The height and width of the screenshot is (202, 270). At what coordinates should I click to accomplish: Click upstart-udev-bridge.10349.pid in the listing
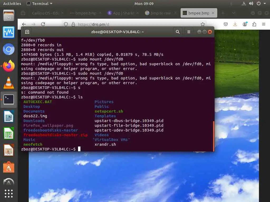[129, 130]
